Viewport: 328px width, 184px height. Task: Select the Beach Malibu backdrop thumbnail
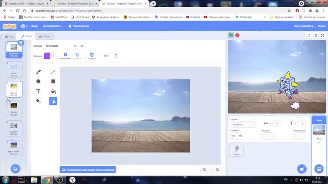(x=14, y=148)
